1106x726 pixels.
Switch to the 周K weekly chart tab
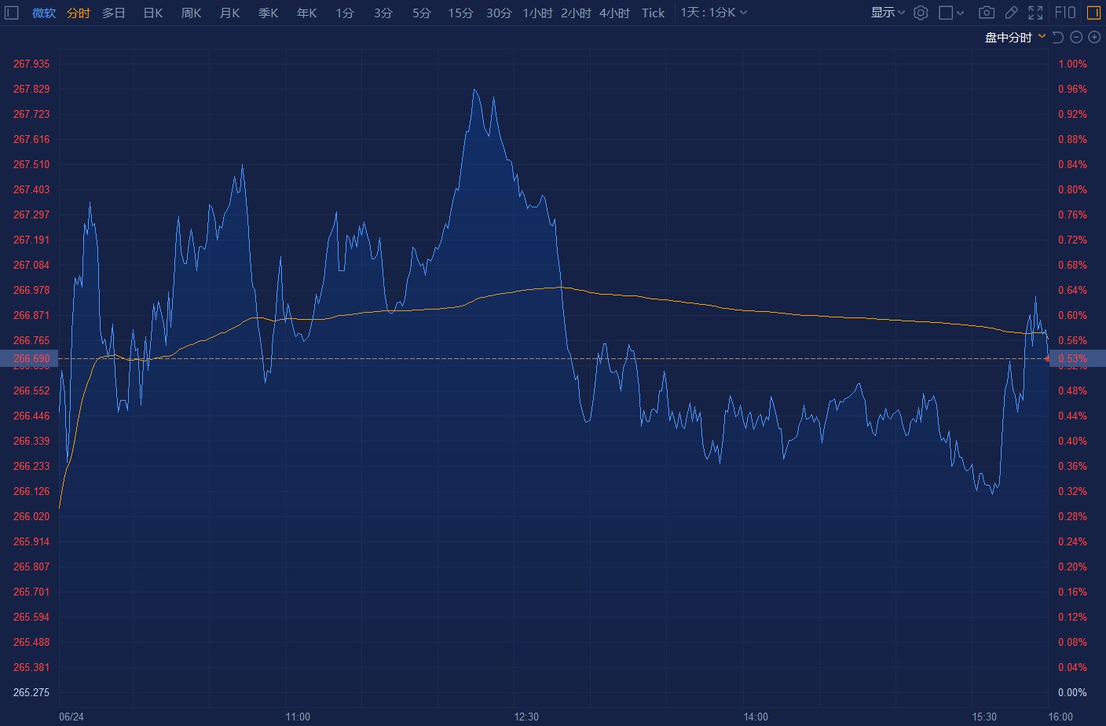pyautogui.click(x=192, y=13)
